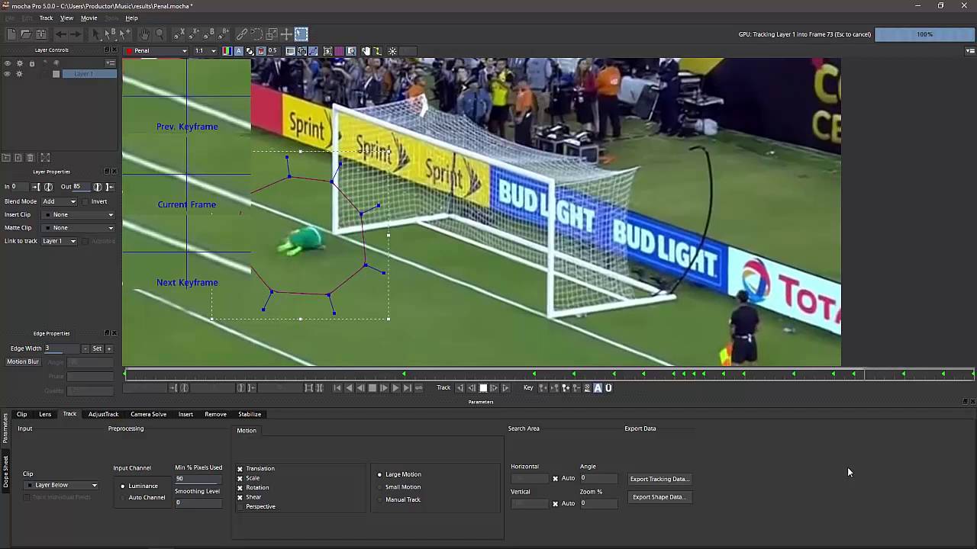Click the Delete Layer trash icon
The image size is (977, 549).
pyautogui.click(x=31, y=158)
